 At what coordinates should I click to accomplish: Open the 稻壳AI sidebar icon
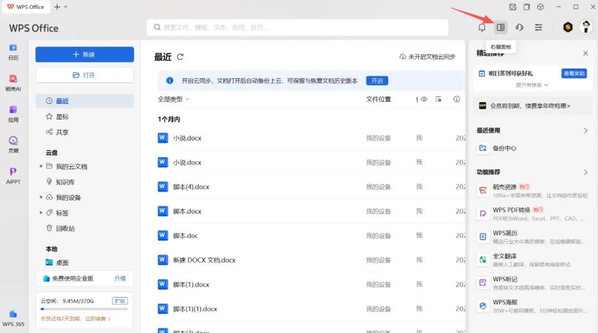13,82
